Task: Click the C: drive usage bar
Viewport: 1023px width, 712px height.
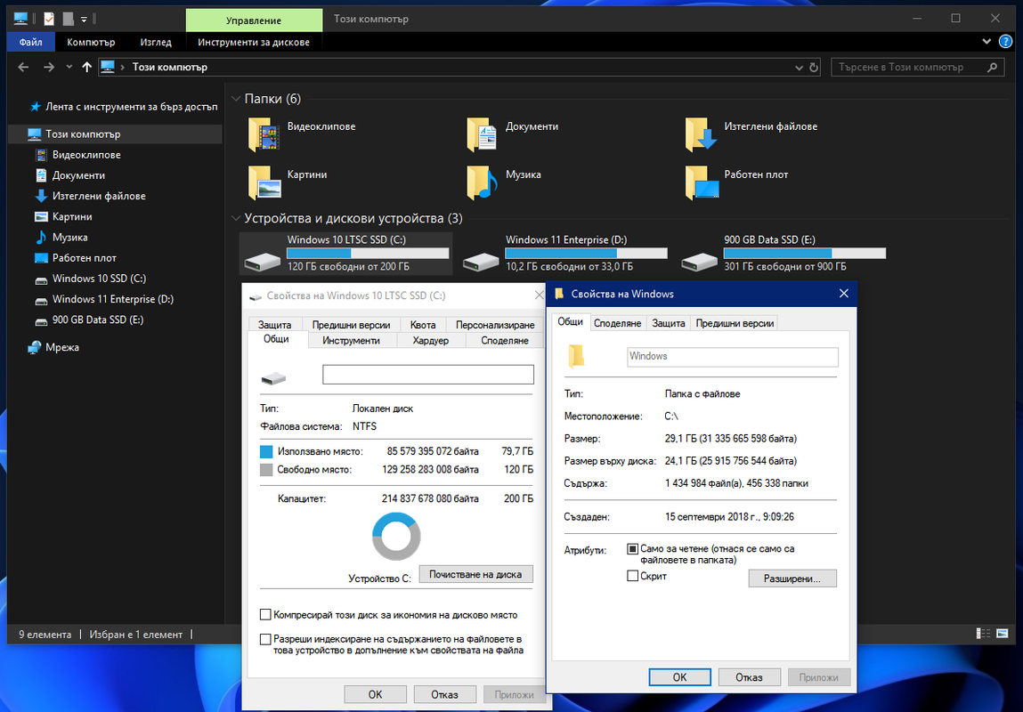Action: click(x=368, y=253)
